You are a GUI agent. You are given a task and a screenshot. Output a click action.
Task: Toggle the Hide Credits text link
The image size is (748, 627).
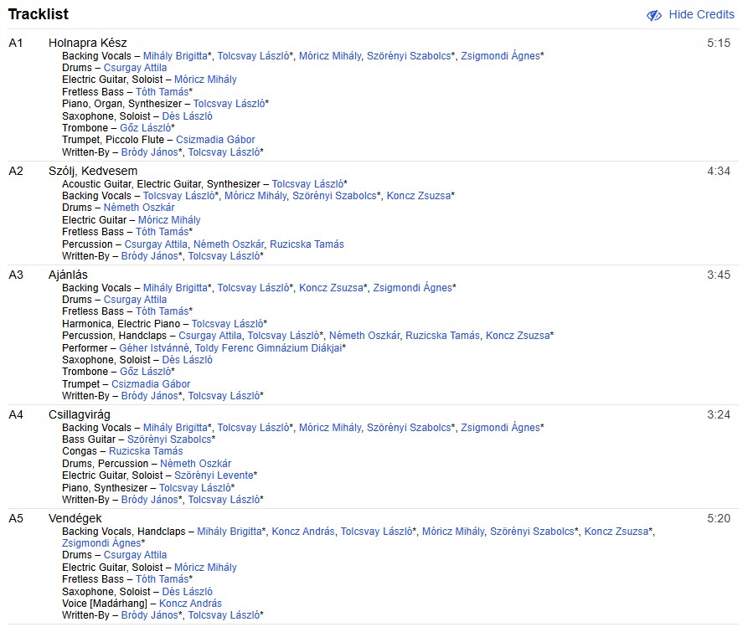[x=701, y=14]
